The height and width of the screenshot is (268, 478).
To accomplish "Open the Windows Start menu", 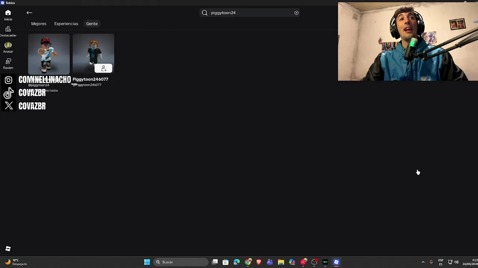I will point(147,262).
